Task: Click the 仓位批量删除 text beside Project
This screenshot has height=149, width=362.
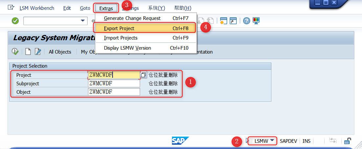Action: pyautogui.click(x=163, y=75)
